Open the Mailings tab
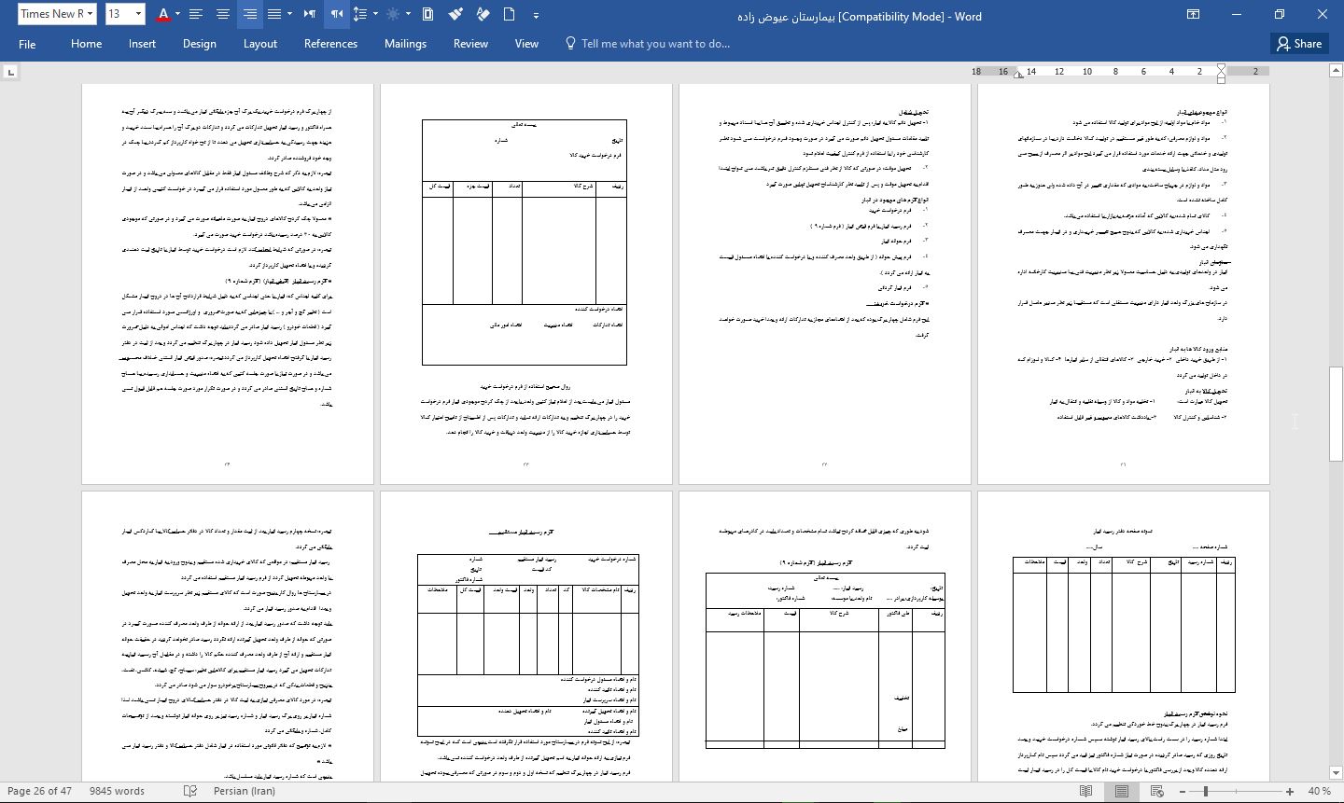The width and height of the screenshot is (1344, 803). point(405,44)
